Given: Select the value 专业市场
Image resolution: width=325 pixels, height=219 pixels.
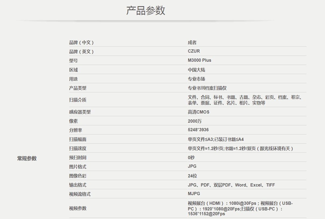Looking at the screenshot, I should click(x=197, y=79).
